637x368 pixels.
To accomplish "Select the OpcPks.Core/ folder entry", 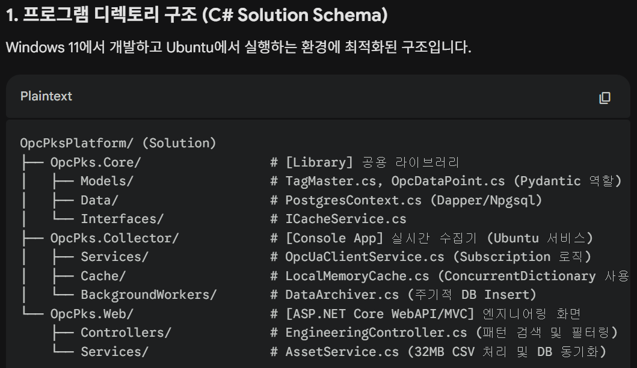I will [95, 162].
